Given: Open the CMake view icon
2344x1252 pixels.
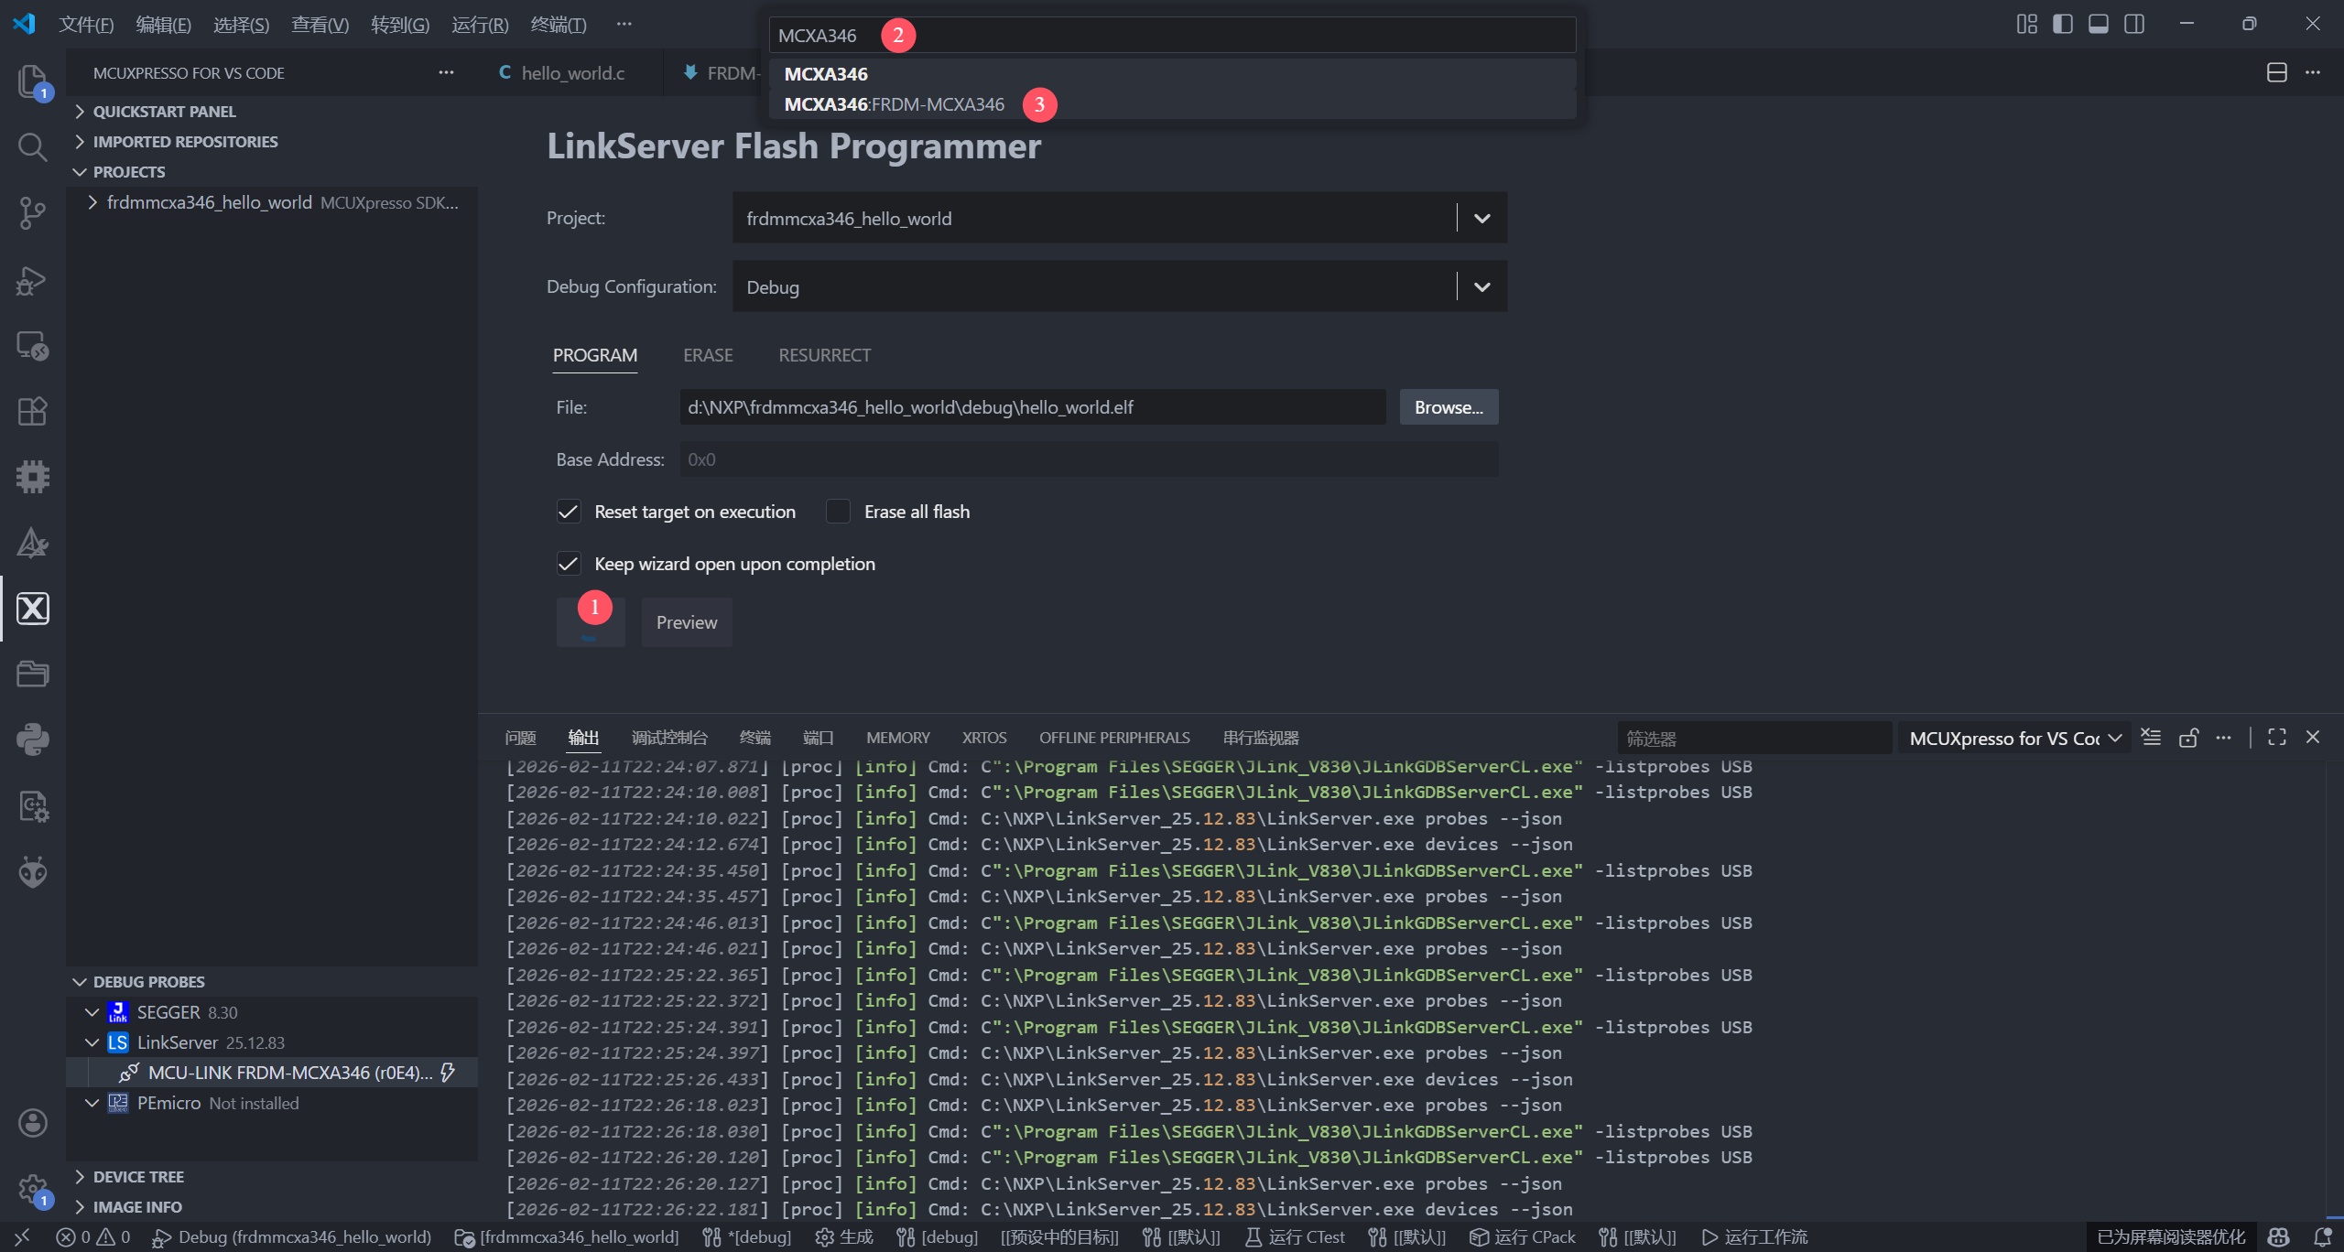Looking at the screenshot, I should pyautogui.click(x=33, y=543).
